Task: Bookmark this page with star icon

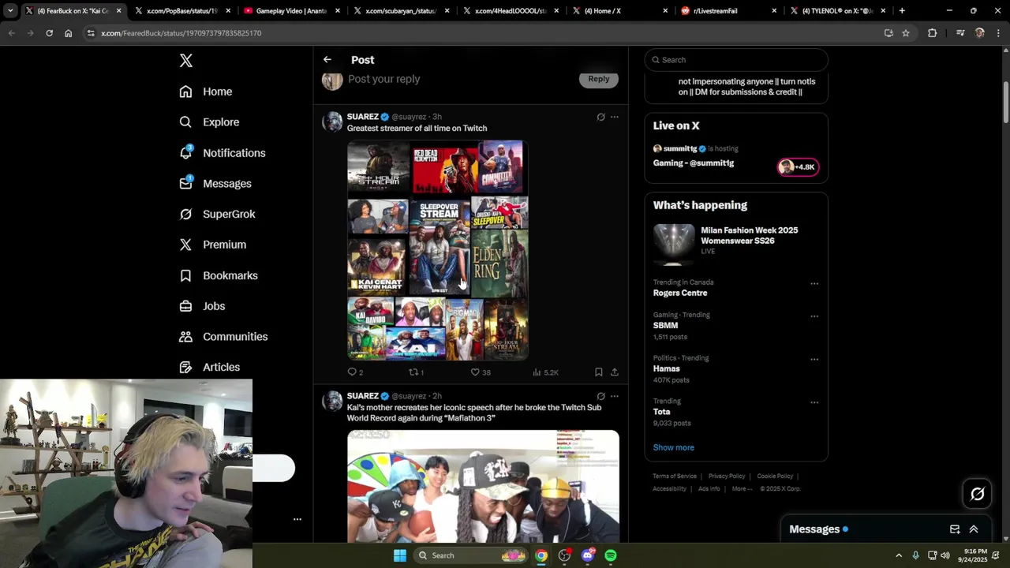Action: click(906, 33)
